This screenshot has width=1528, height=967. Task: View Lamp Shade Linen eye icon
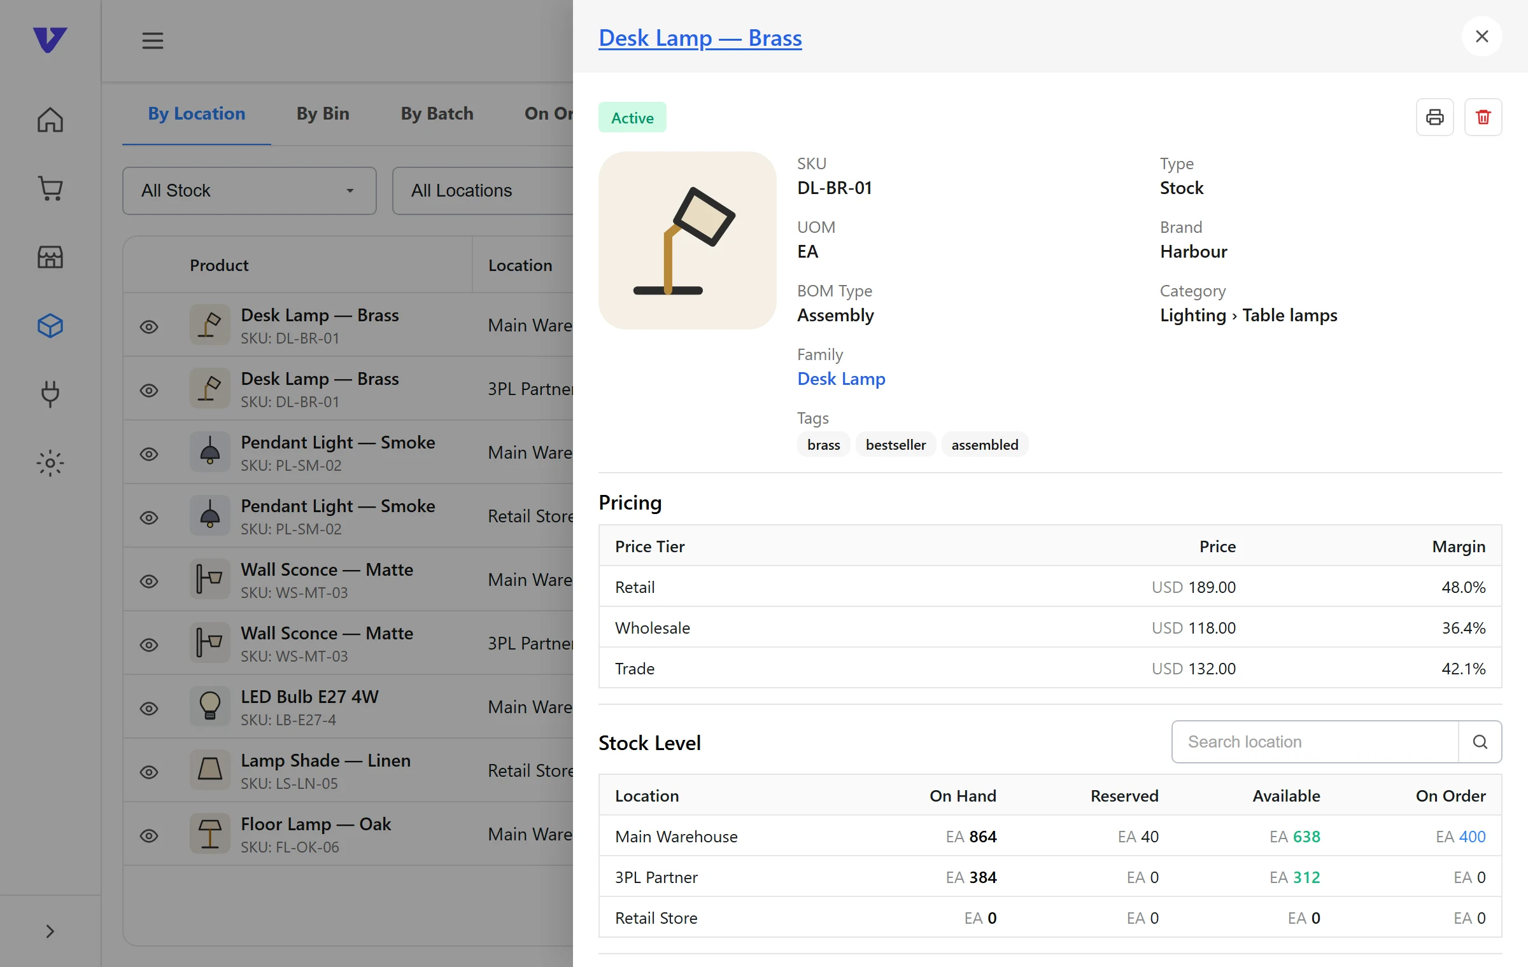[x=149, y=772]
